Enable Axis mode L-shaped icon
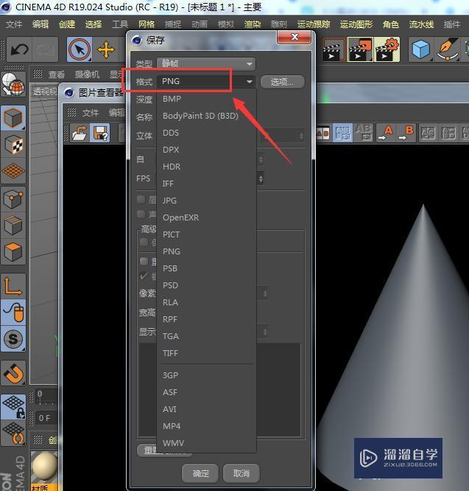The image size is (469, 491). click(13, 286)
